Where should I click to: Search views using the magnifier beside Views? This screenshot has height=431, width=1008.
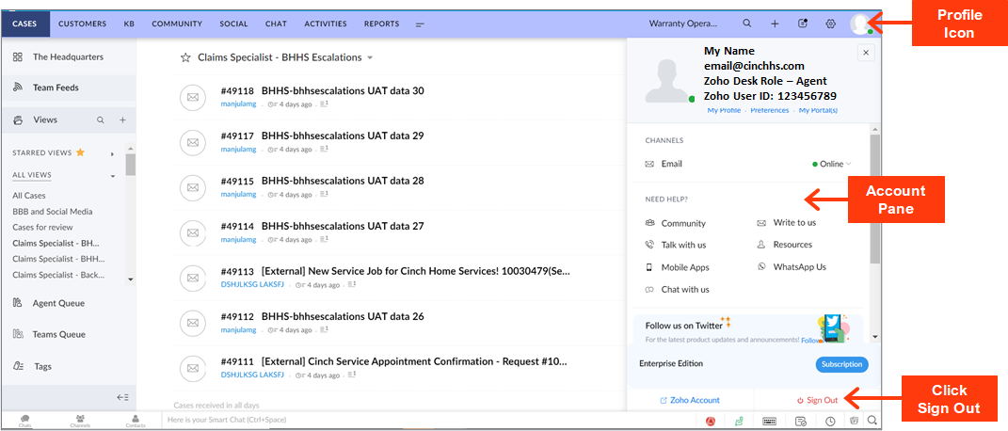point(101,120)
